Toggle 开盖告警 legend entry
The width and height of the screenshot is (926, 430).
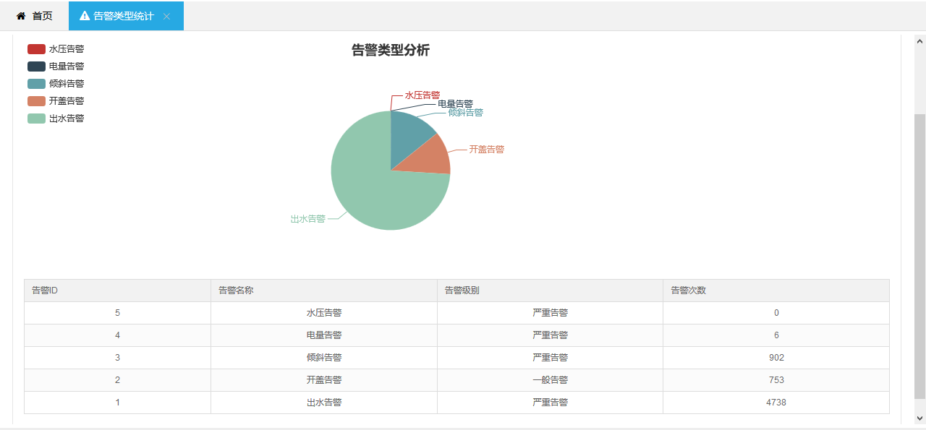(x=56, y=101)
